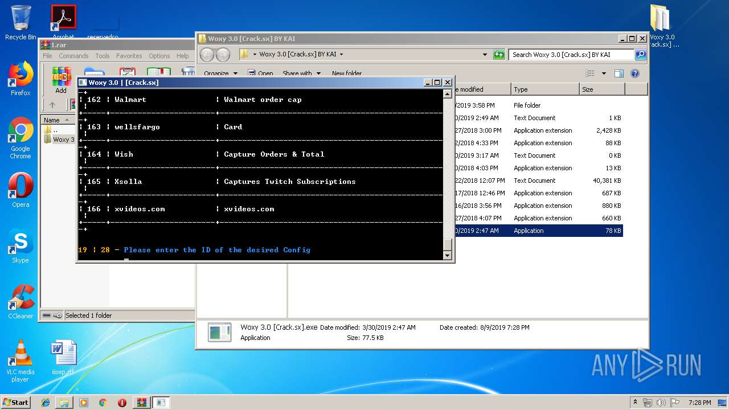Sort WinRAR list by Name column

click(57, 120)
